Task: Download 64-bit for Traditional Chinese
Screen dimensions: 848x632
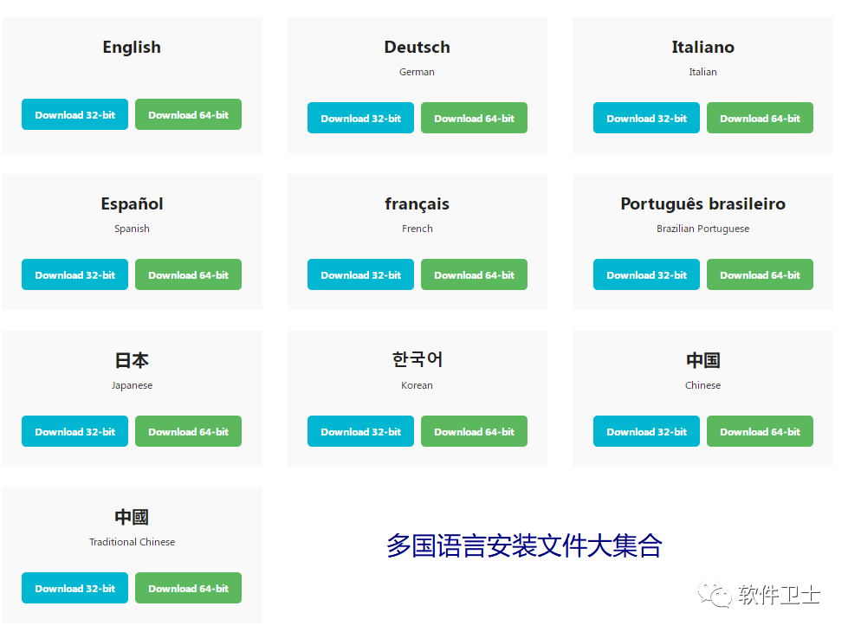Action: (188, 588)
